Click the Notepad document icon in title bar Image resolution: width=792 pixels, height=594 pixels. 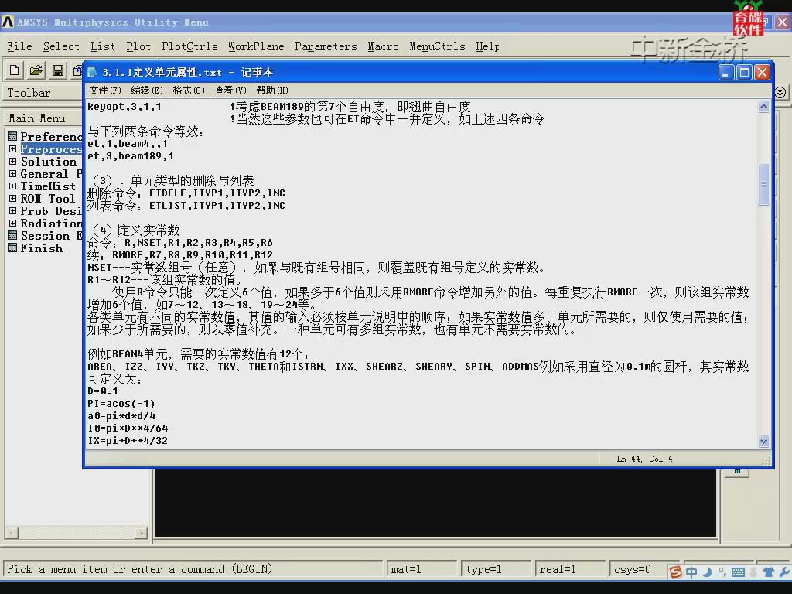[92, 72]
